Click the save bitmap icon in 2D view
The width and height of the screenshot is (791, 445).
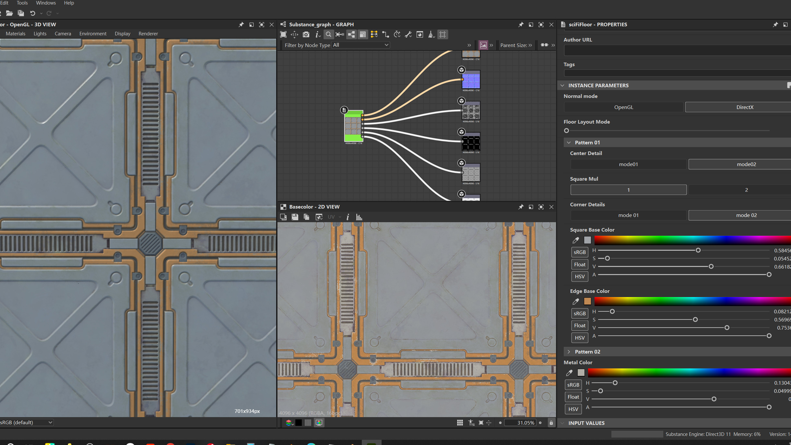(x=295, y=217)
